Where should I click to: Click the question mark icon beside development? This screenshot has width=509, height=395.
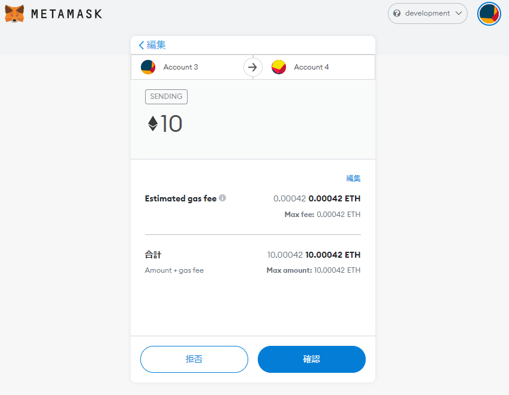click(397, 13)
